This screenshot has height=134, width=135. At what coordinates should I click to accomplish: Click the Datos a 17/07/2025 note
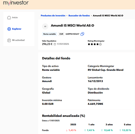click(51, 121)
